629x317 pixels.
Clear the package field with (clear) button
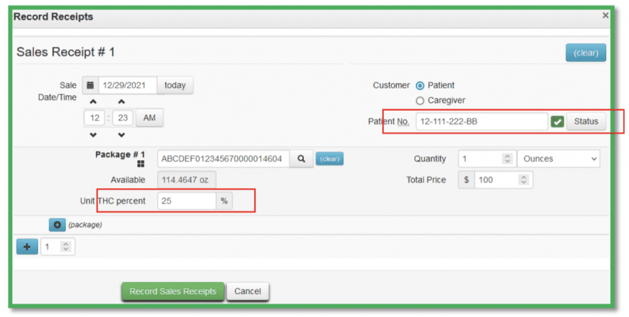(329, 159)
